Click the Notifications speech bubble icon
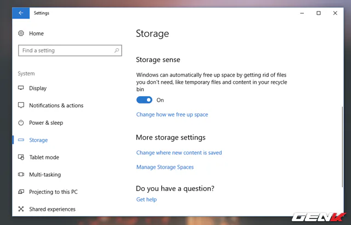The image size is (351, 225). coord(21,105)
